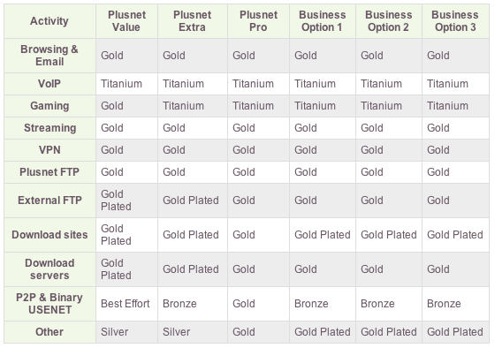Select the Download servers row label
Viewport: 495px width, 348px height.
pos(49,269)
